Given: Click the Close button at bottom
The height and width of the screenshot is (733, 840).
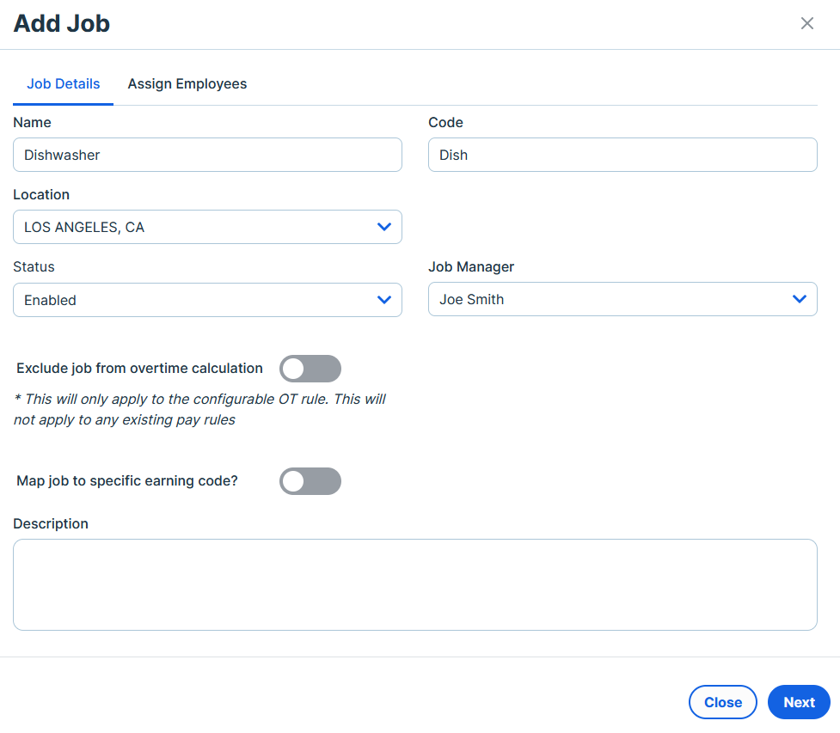Looking at the screenshot, I should (723, 702).
